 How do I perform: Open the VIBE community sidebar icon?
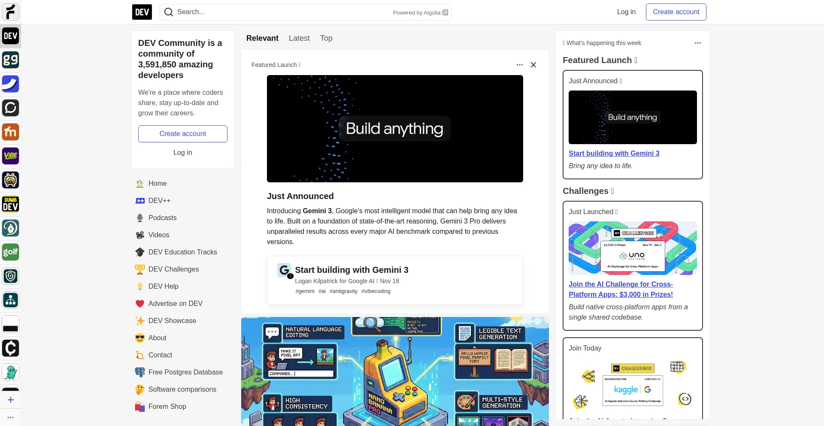pyautogui.click(x=10, y=156)
